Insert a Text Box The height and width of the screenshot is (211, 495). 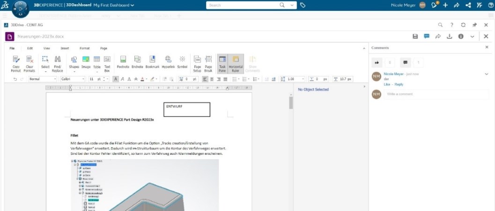107,64
